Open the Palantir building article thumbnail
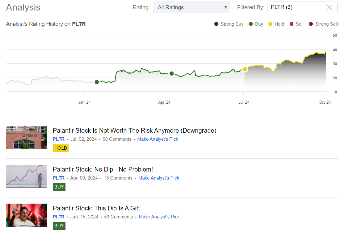 click(x=27, y=137)
